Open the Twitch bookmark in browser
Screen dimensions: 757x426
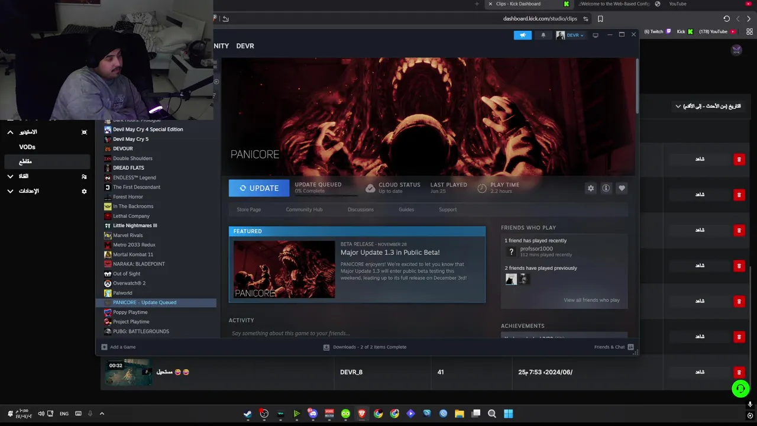657,31
